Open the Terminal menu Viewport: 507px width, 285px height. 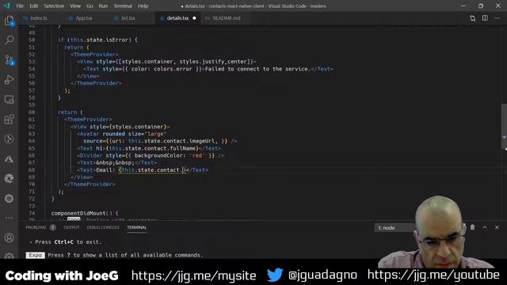(123, 6)
